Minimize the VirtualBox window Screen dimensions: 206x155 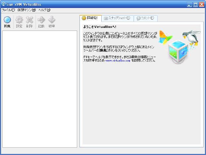pyautogui.click(x=189, y=5)
